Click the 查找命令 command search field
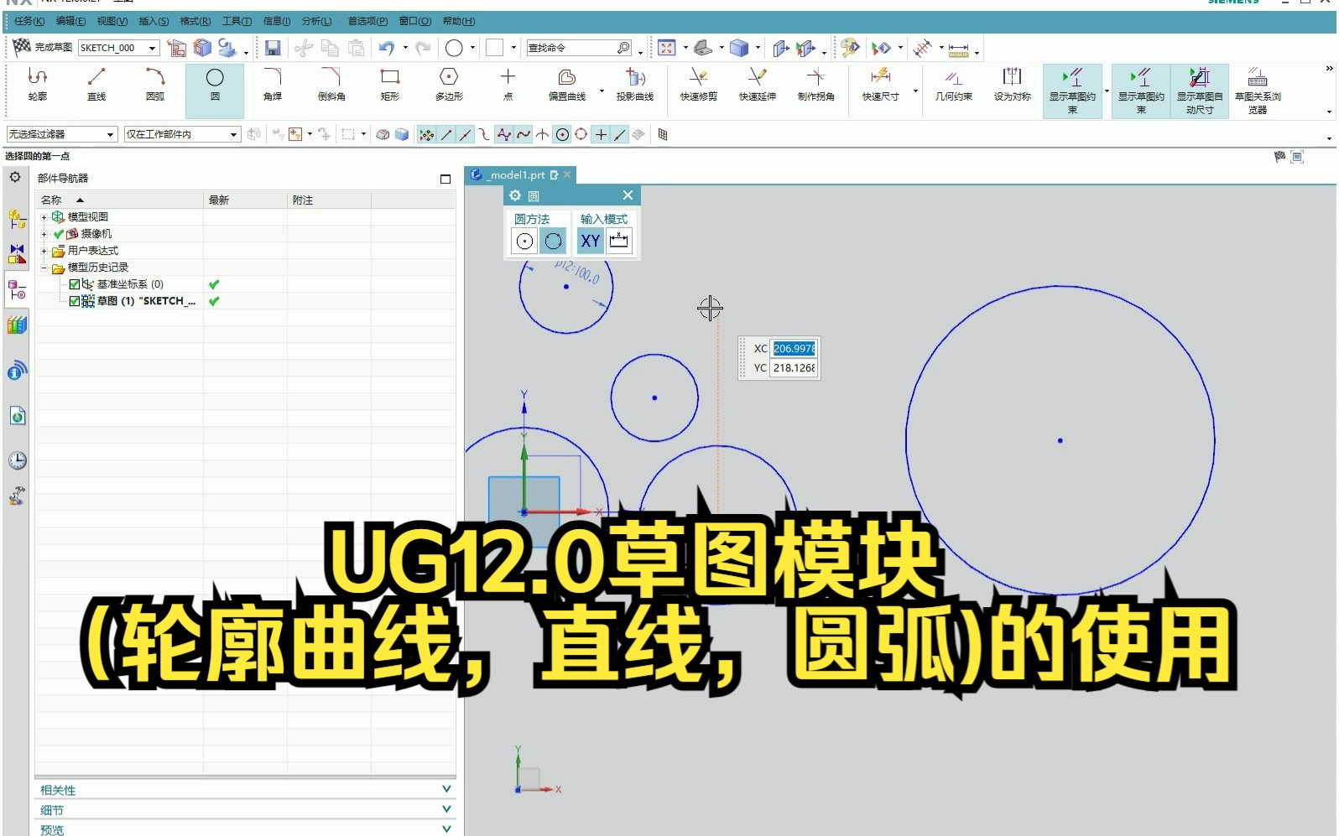The image size is (1339, 836). [x=579, y=48]
